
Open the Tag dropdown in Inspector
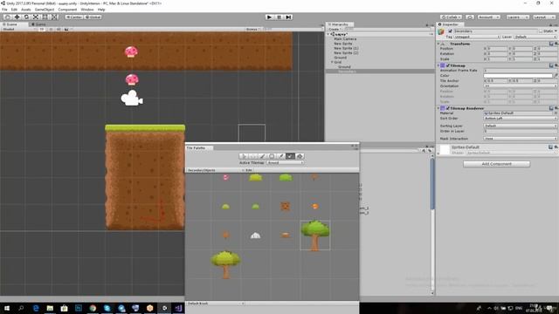click(x=476, y=37)
